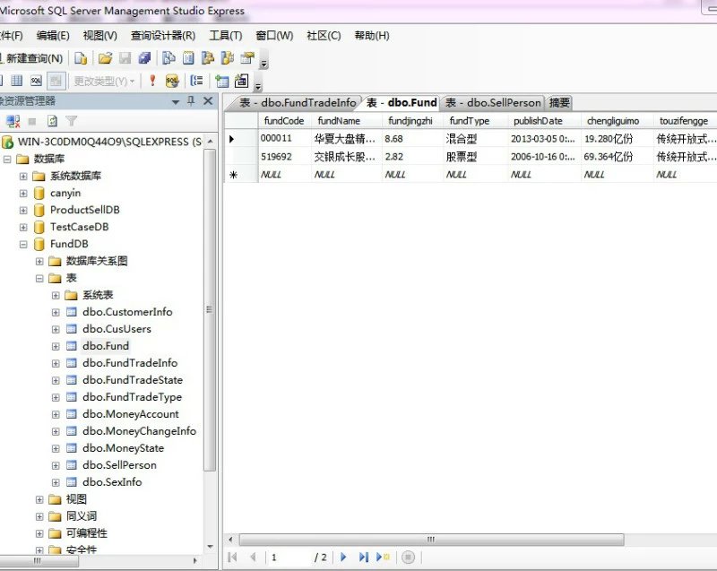Open the 窗口(W) menu
Viewport: 717px width, 571px height.
pyautogui.click(x=274, y=36)
